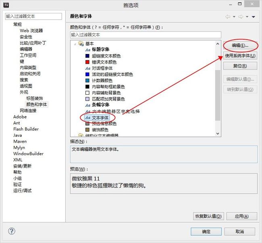262x243 pixels.
Task: Open help via question mark icon
Action: [x=12, y=231]
